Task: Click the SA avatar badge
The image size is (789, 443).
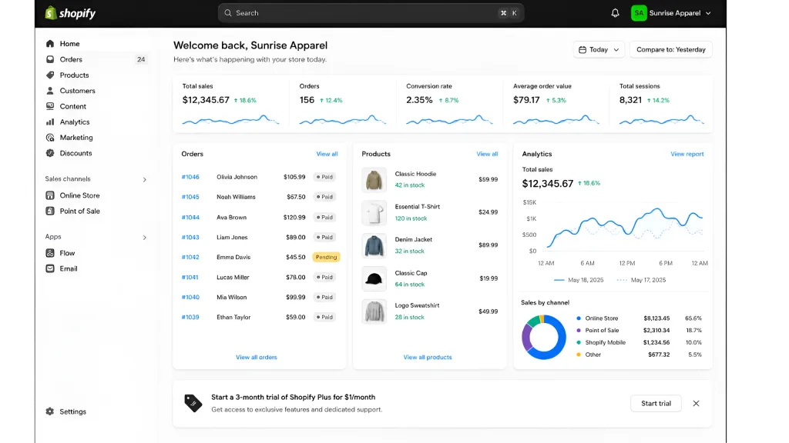Action: [x=639, y=13]
